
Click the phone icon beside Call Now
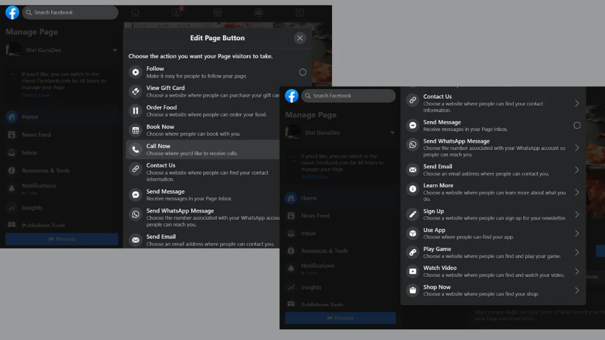[135, 149]
